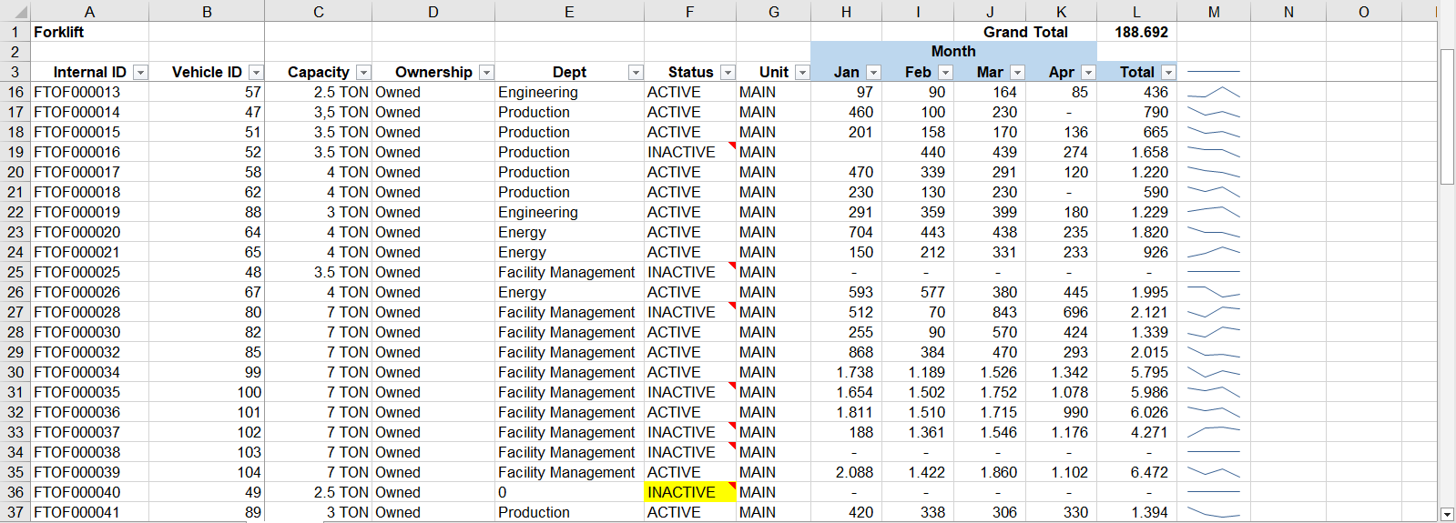Open the Status filter dropdown
Viewport: 1456px width, 523px height.
coord(728,73)
